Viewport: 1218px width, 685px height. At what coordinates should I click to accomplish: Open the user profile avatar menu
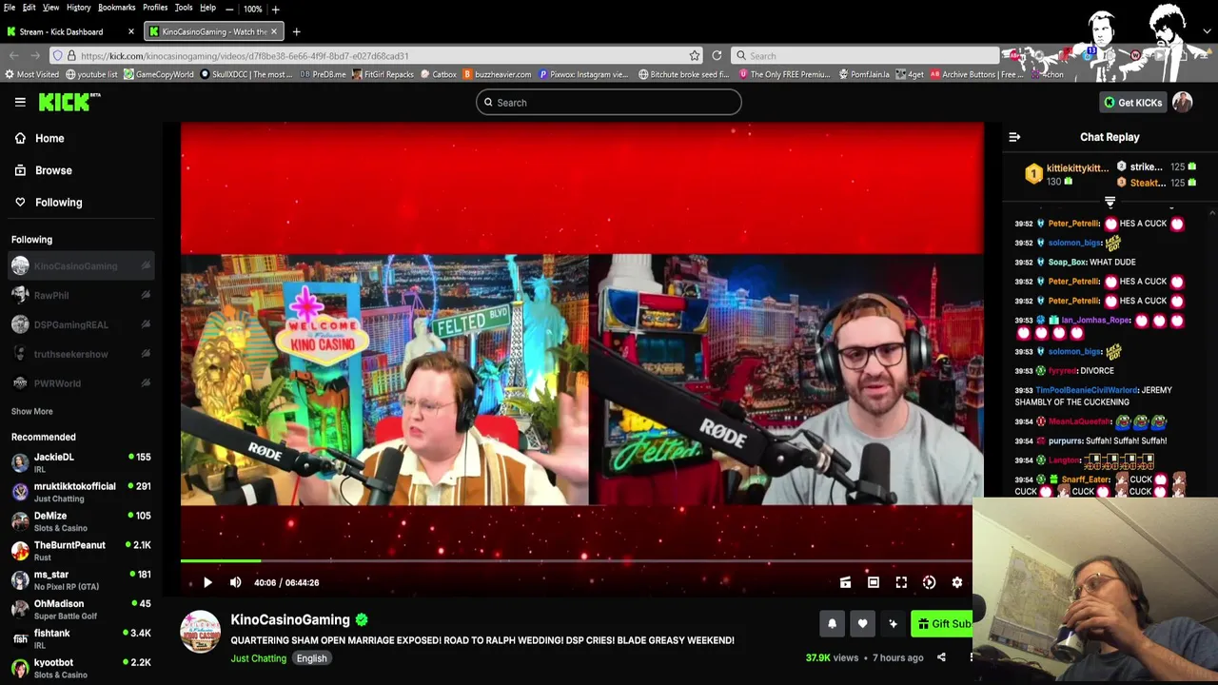1183,102
